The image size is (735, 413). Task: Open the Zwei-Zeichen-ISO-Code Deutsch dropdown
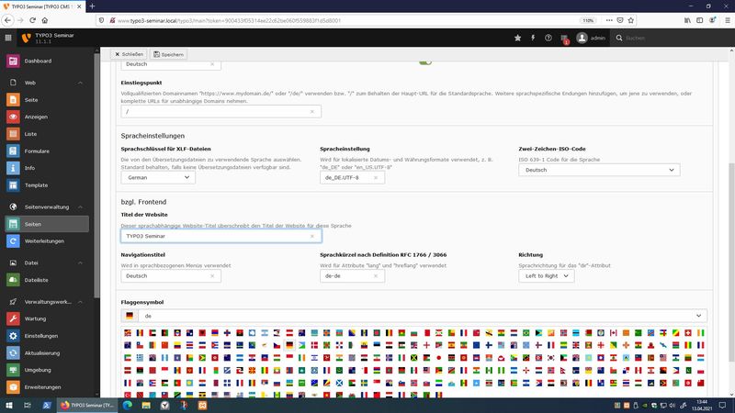(x=599, y=170)
